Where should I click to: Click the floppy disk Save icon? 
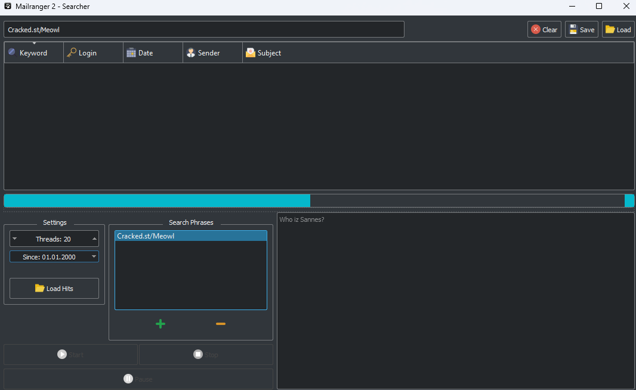click(x=573, y=30)
